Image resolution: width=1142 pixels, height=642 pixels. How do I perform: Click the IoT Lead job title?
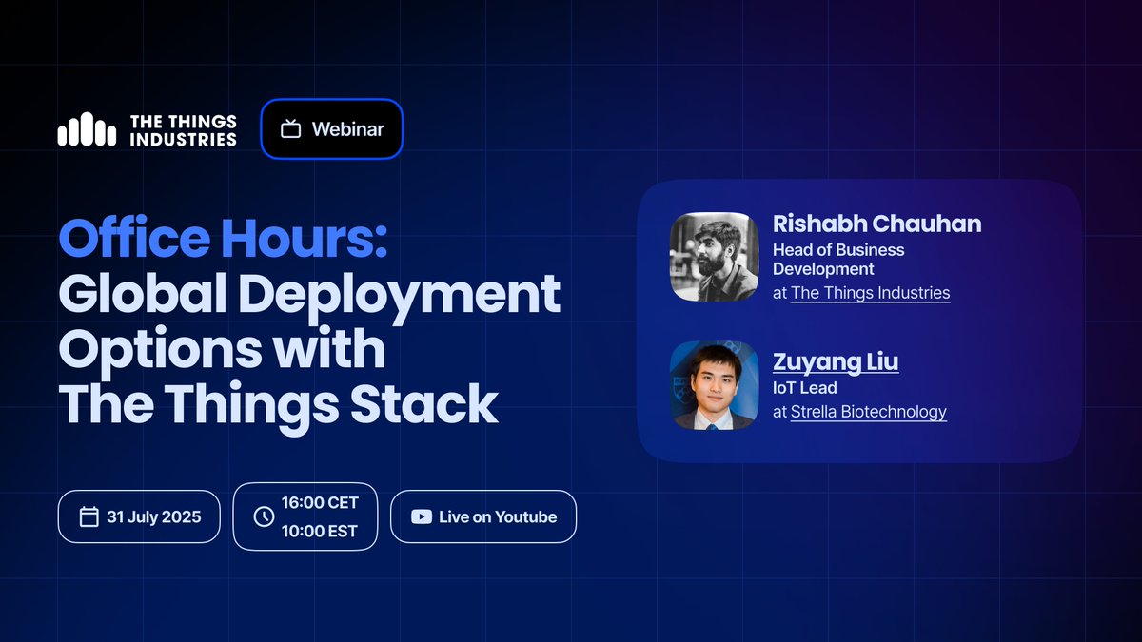pyautogui.click(x=804, y=388)
